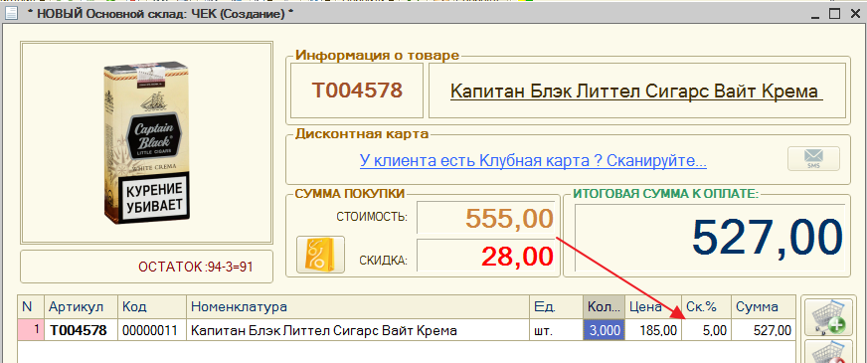Click the cart icon below the add button
This screenshot has height=363, width=867.
tap(828, 351)
